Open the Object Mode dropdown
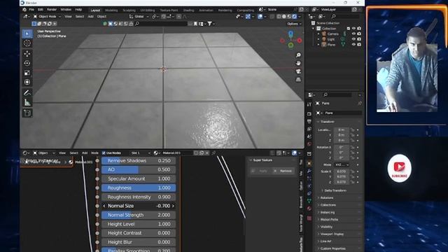Screen dimensions: 448x252 [x=47, y=17]
